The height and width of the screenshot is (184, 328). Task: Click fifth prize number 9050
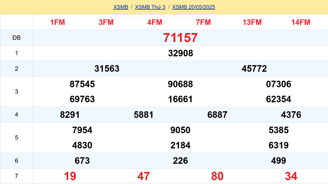click(180, 130)
